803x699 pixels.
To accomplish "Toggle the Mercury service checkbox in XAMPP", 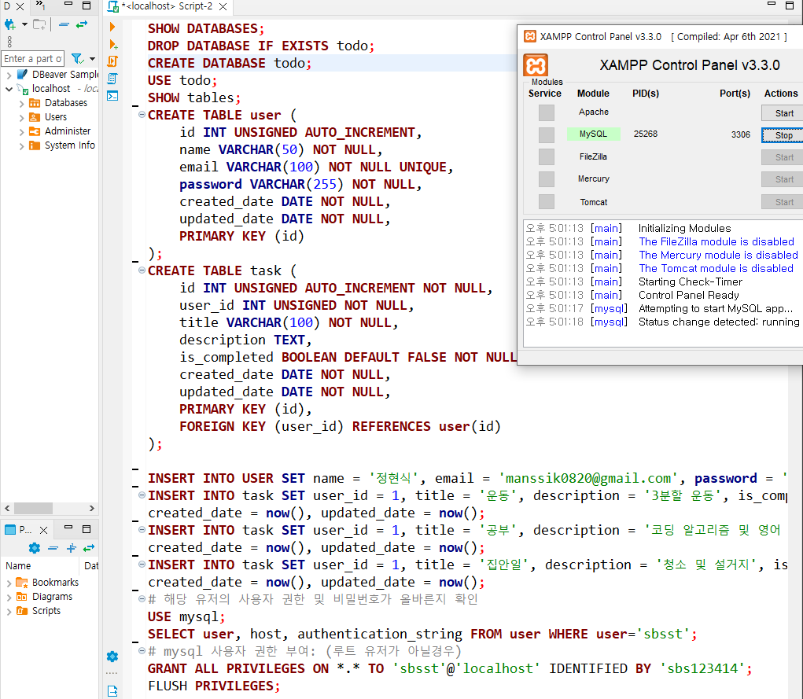I will click(x=547, y=179).
